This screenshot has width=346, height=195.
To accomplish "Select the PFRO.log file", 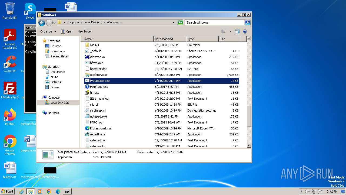I will pos(96,122).
